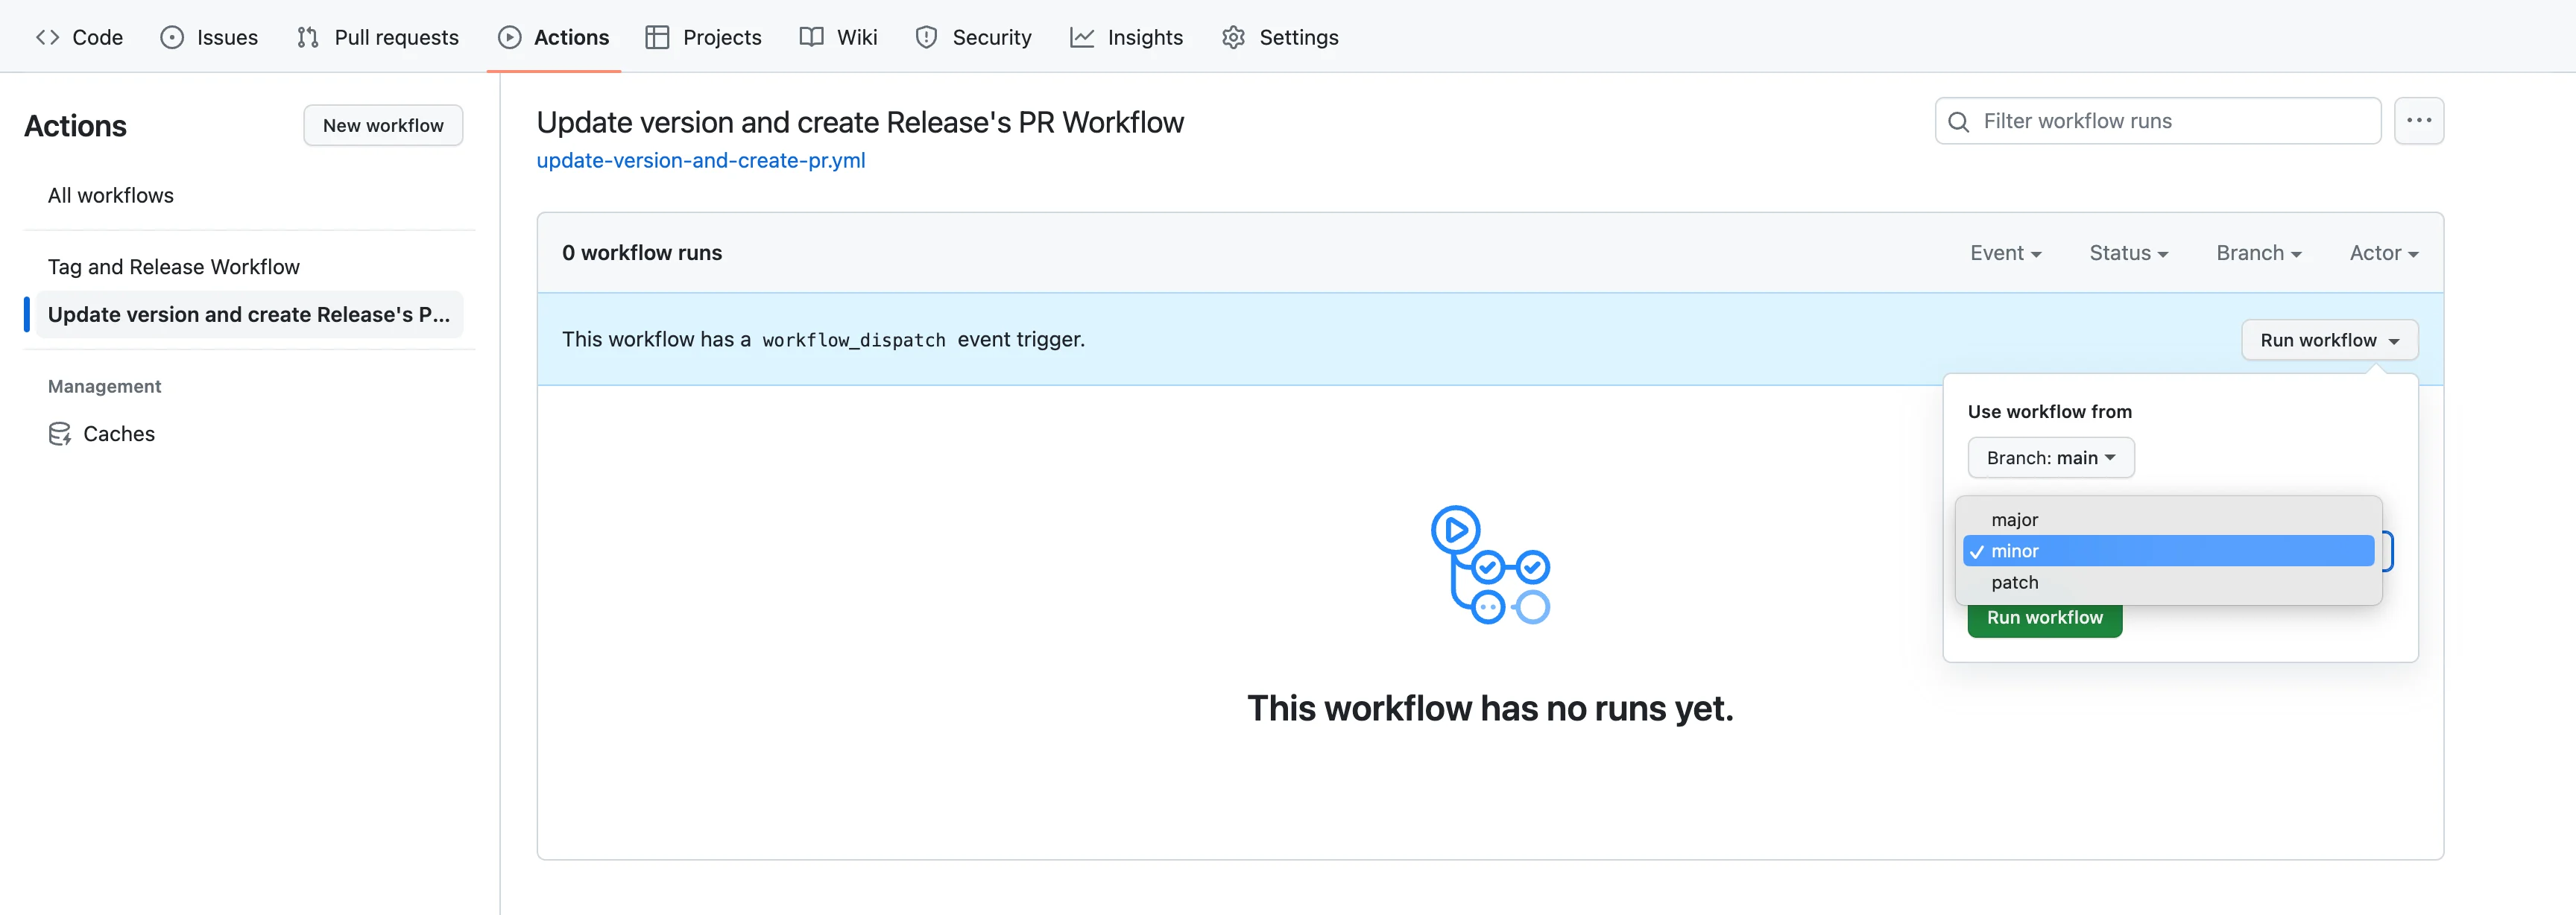This screenshot has width=2576, height=915.
Task: Expand the Status filter dropdown
Action: click(2128, 253)
